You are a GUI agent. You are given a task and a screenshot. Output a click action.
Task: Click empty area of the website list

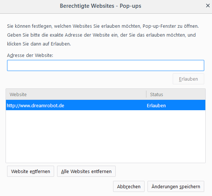point(106,136)
